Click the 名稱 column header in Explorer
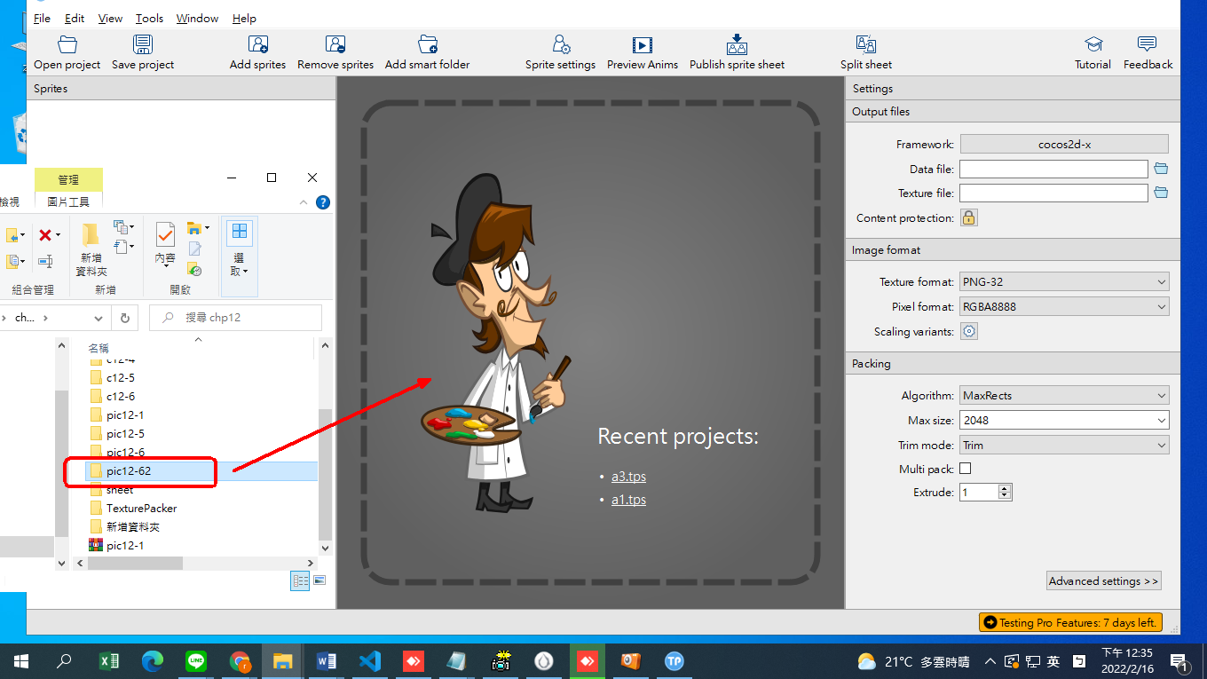Screen dimensions: 1207x679 pyautogui.click(x=99, y=348)
